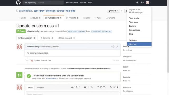Screen dimensions: 169x95
Task: Click the bookmark reference icon
Action: pos(118,87)
